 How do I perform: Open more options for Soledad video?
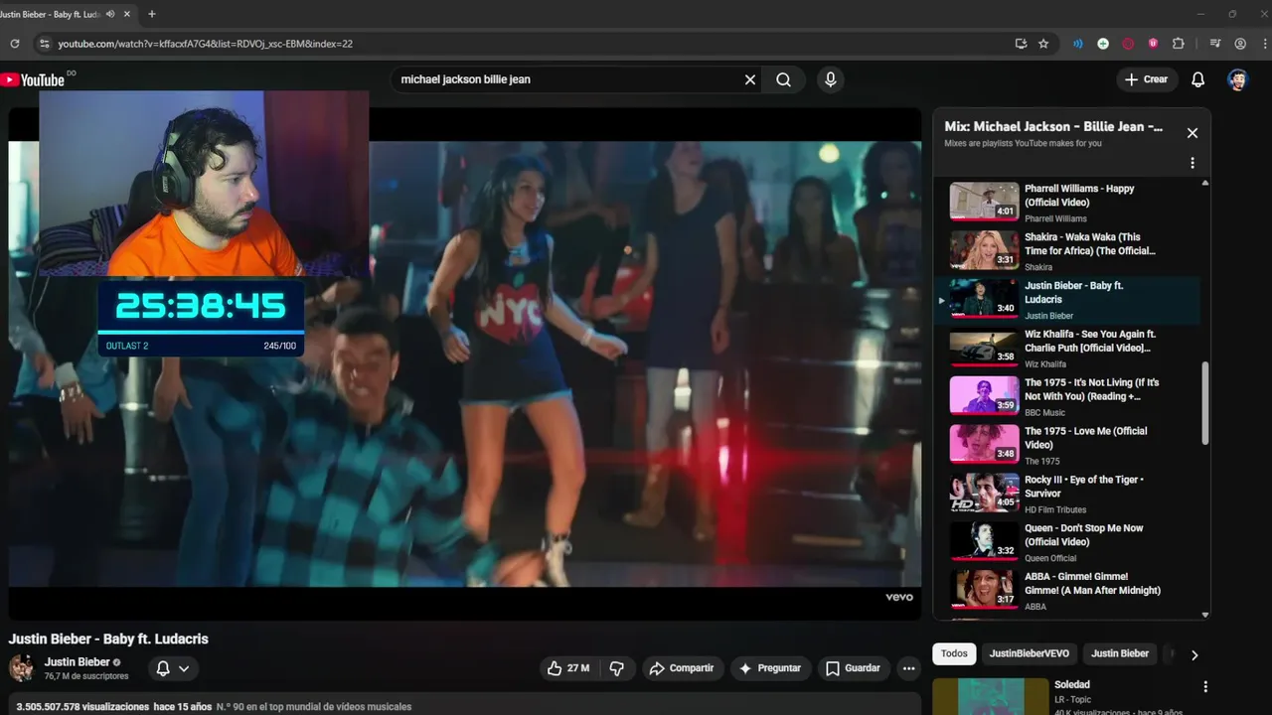tap(1205, 686)
